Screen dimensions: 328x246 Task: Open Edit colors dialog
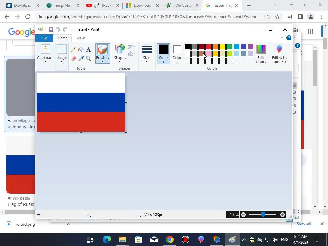261,54
